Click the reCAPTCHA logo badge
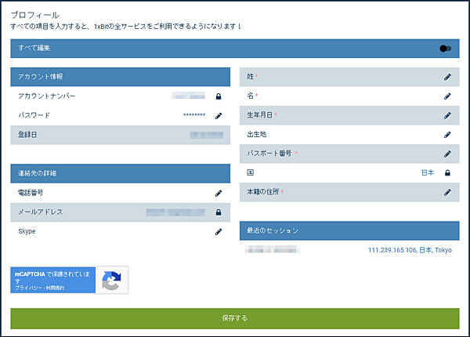 click(x=111, y=281)
